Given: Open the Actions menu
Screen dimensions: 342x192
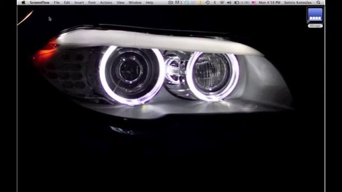Looking at the screenshot, I should pyautogui.click(x=106, y=3).
